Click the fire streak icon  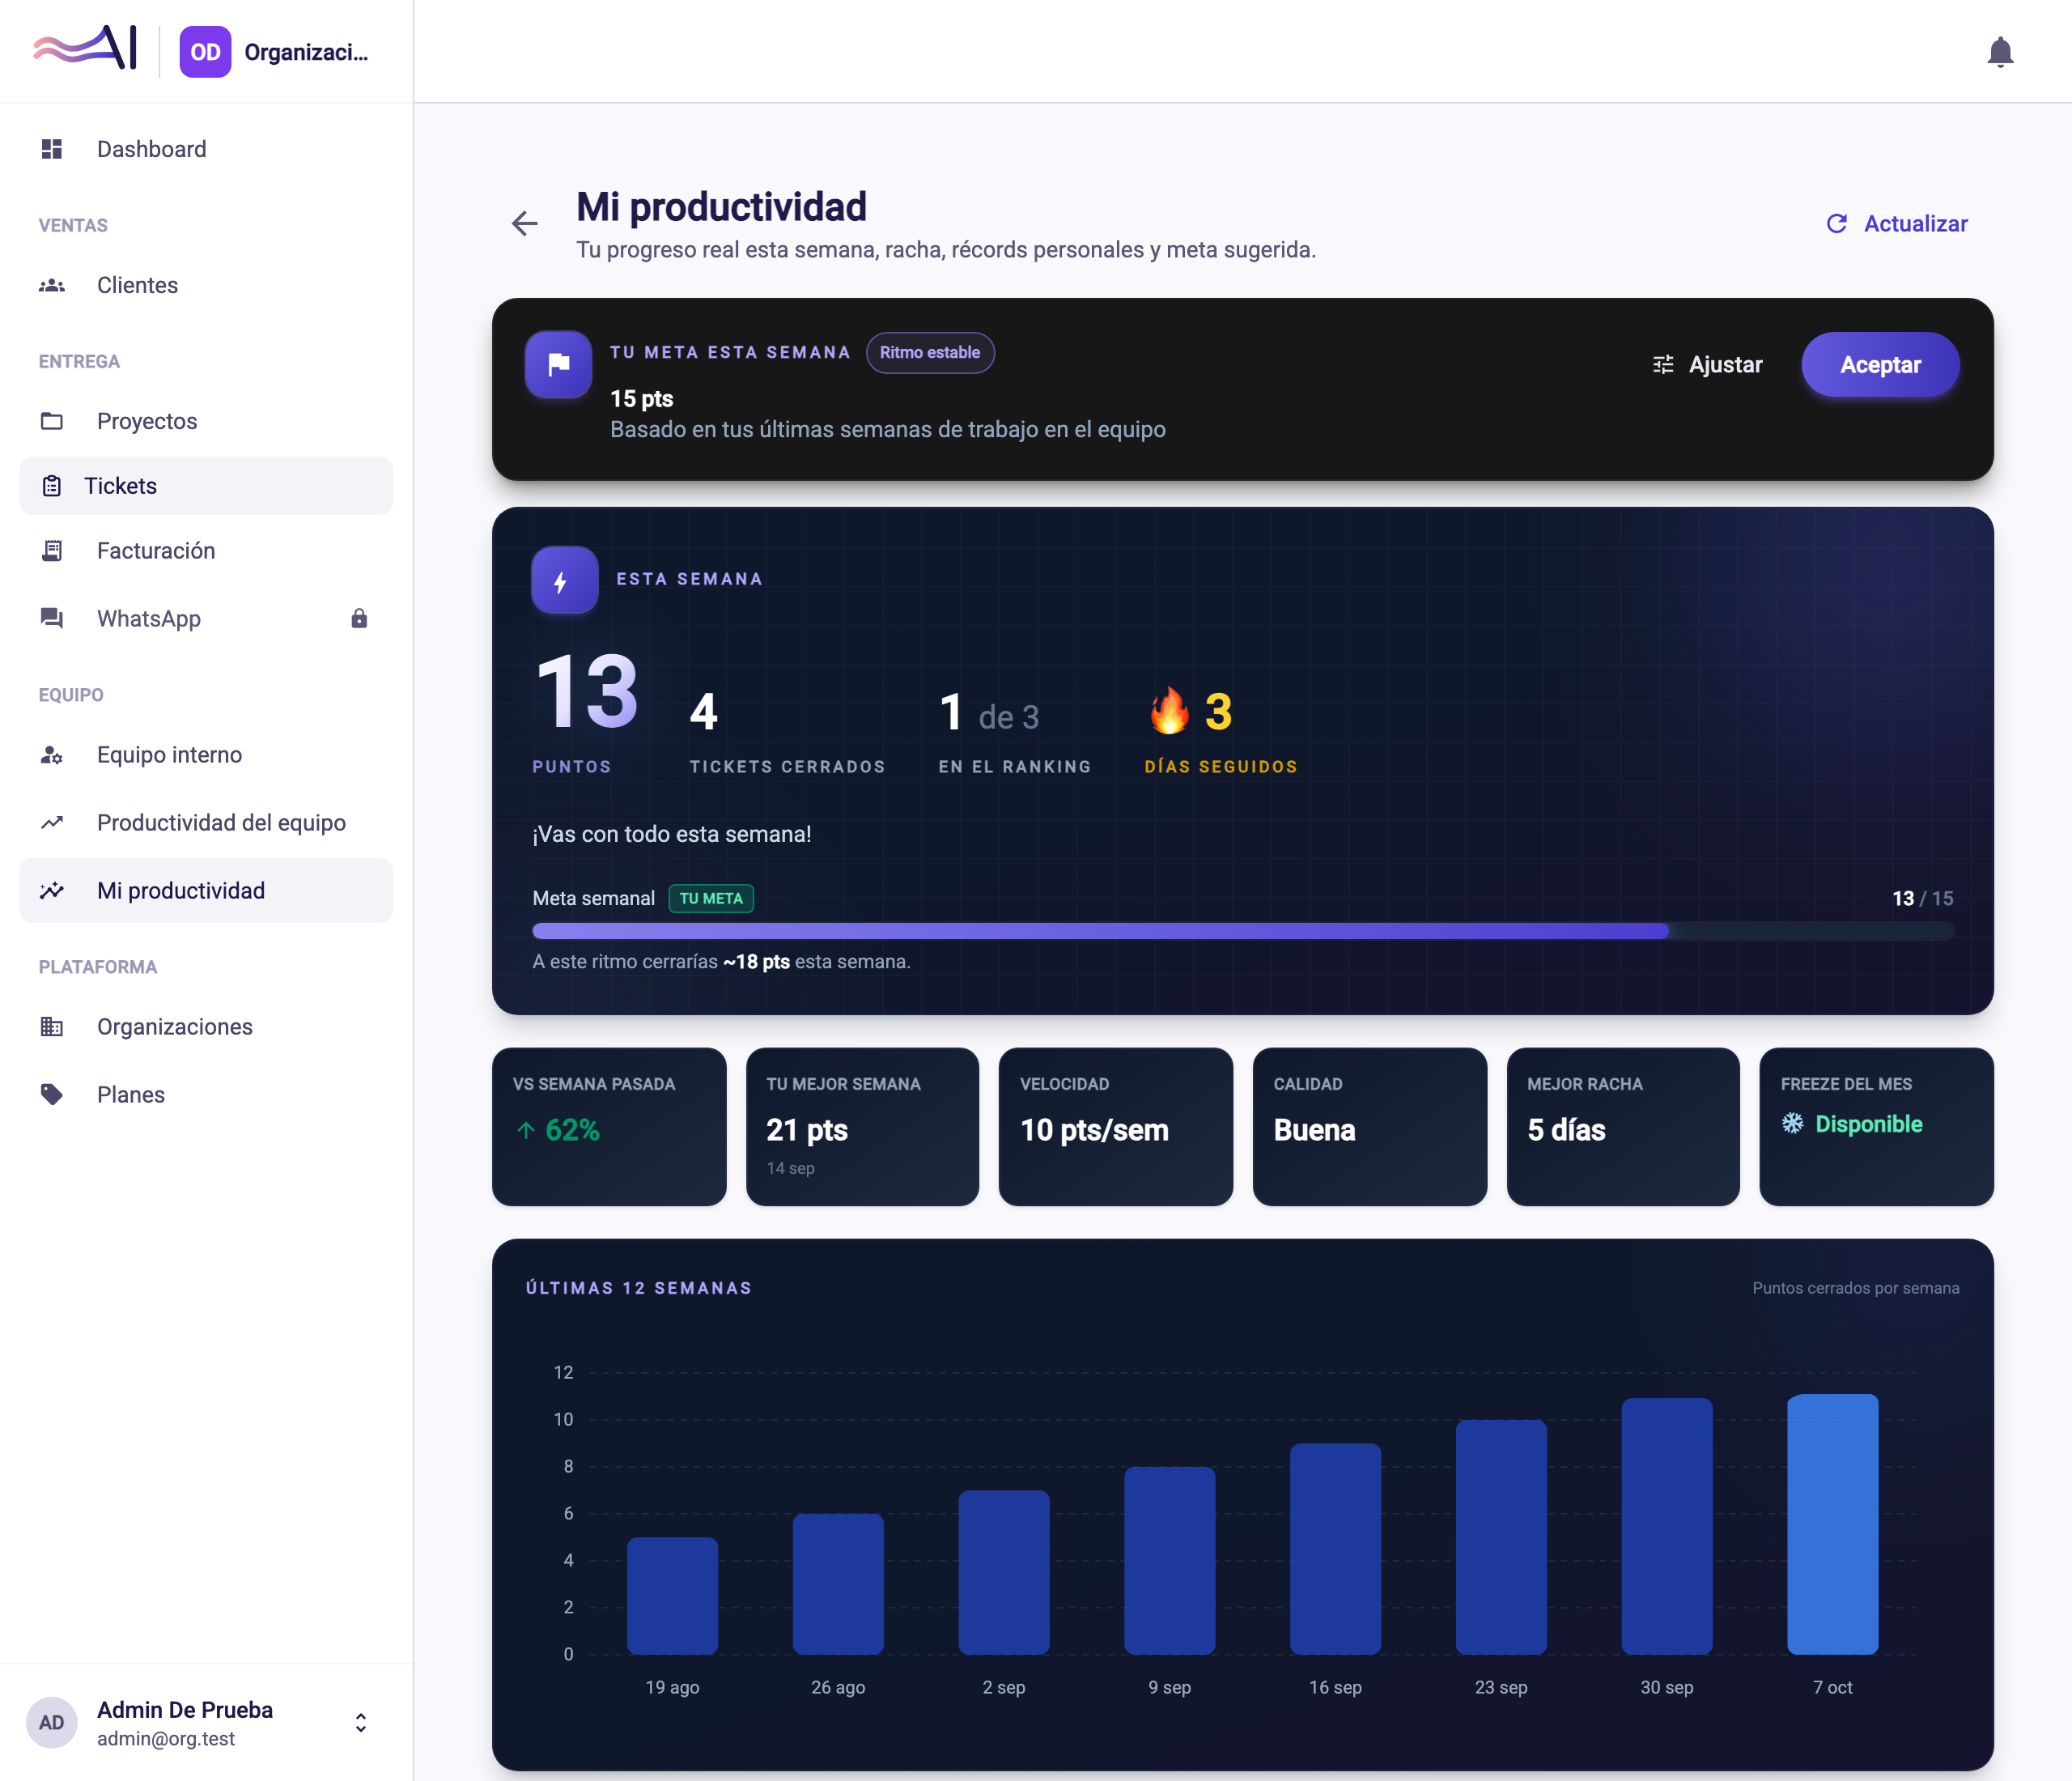coord(1169,712)
